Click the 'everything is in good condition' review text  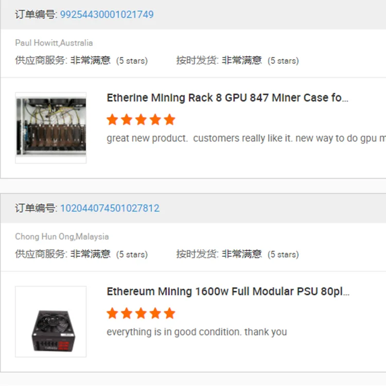point(197,332)
